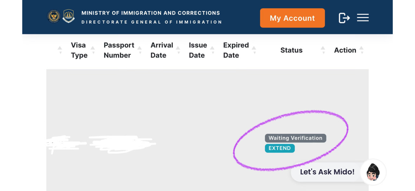Select the Passport Number column header text
415x191 pixels.
[119, 50]
